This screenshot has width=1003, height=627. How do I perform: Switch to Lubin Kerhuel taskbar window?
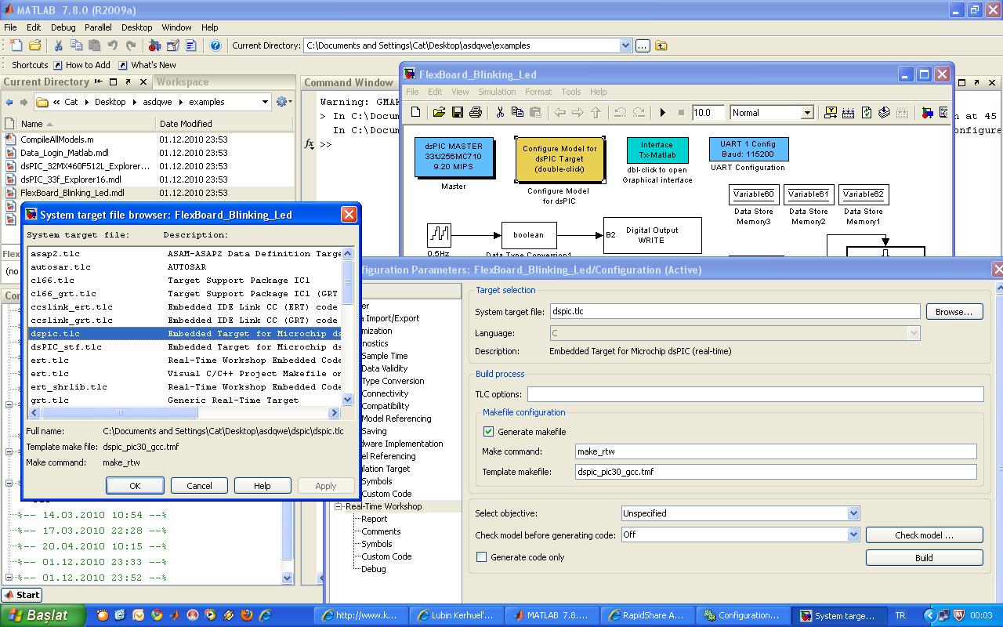coord(456,615)
